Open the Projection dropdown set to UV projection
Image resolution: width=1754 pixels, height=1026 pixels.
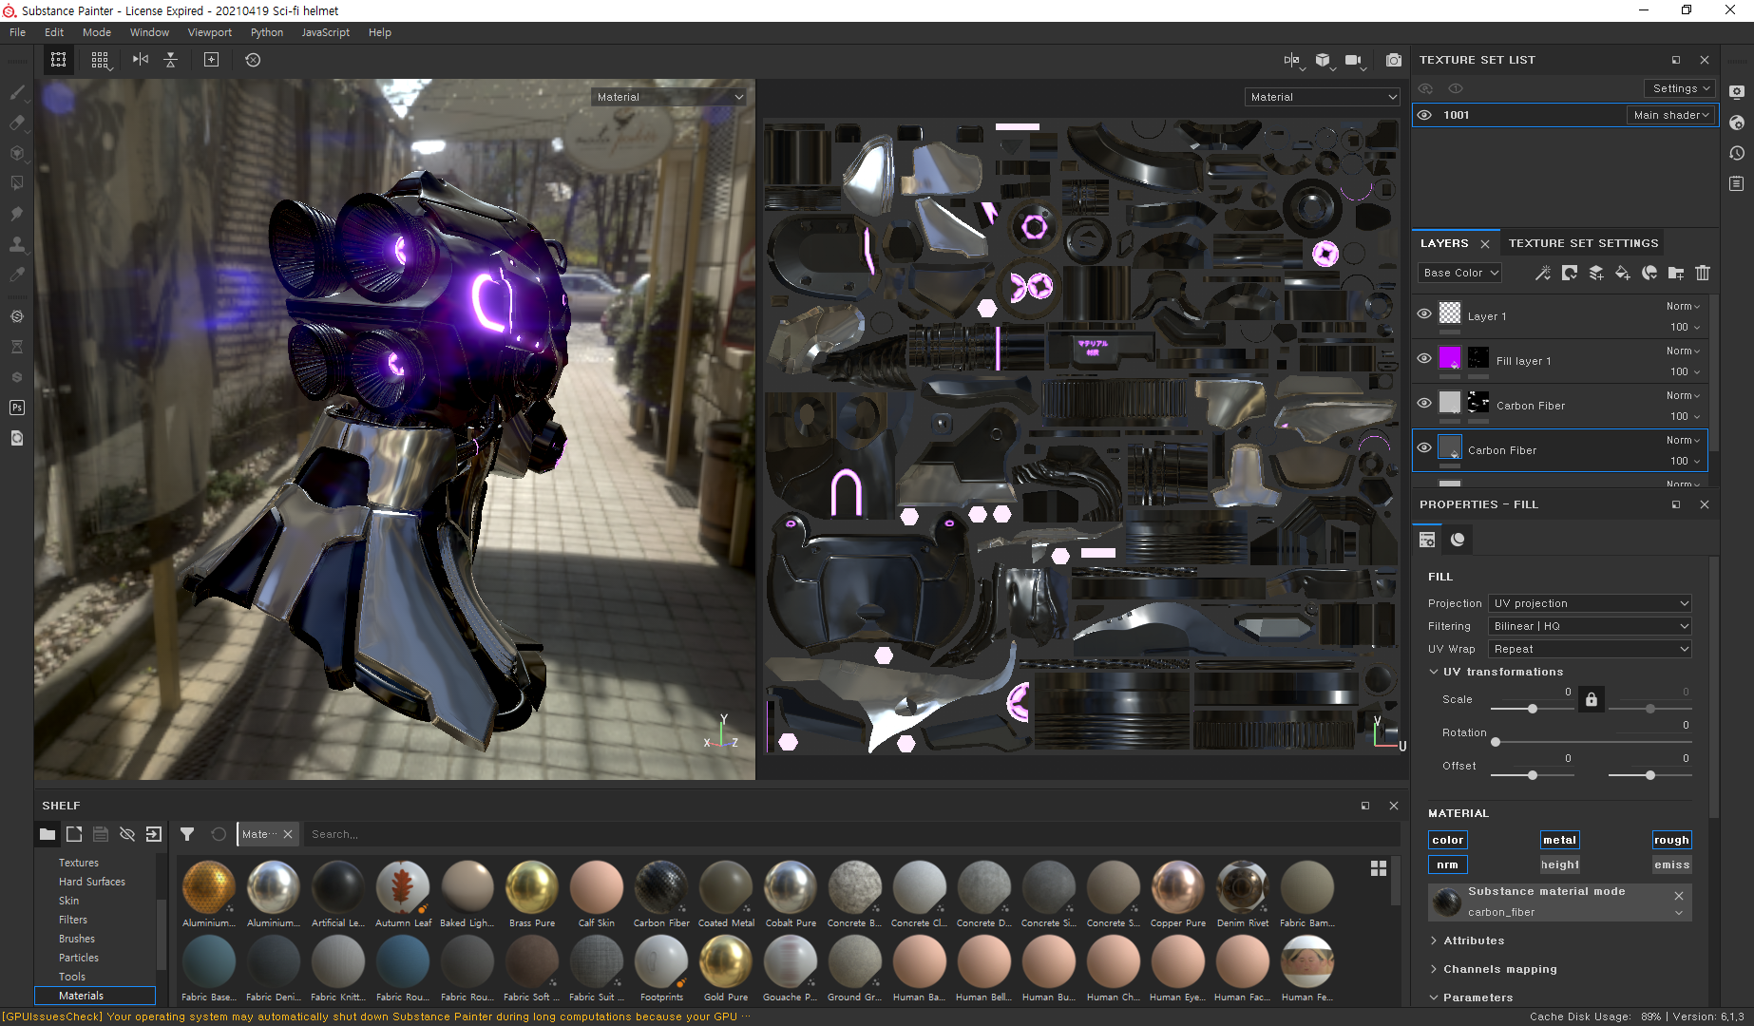(1590, 603)
